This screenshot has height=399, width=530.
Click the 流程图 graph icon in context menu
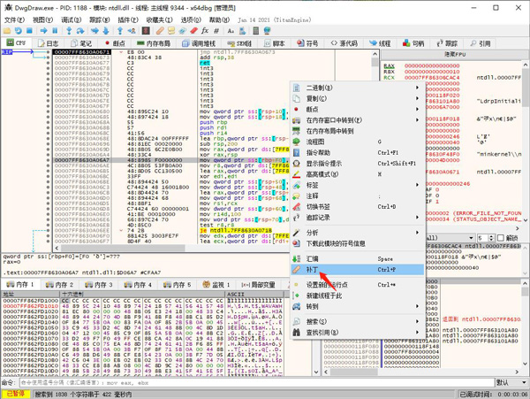click(x=297, y=142)
